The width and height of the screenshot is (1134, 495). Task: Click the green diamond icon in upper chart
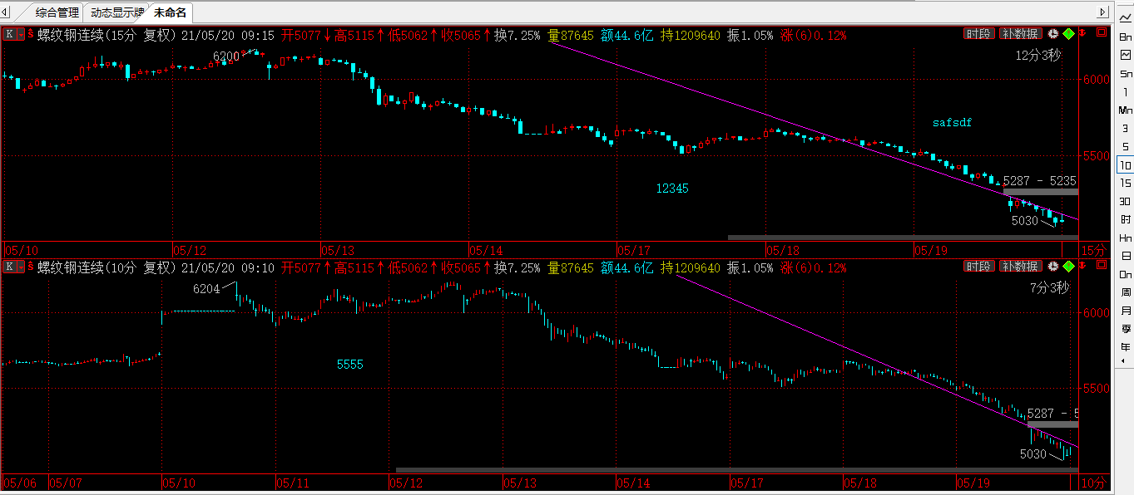[x=1068, y=34]
